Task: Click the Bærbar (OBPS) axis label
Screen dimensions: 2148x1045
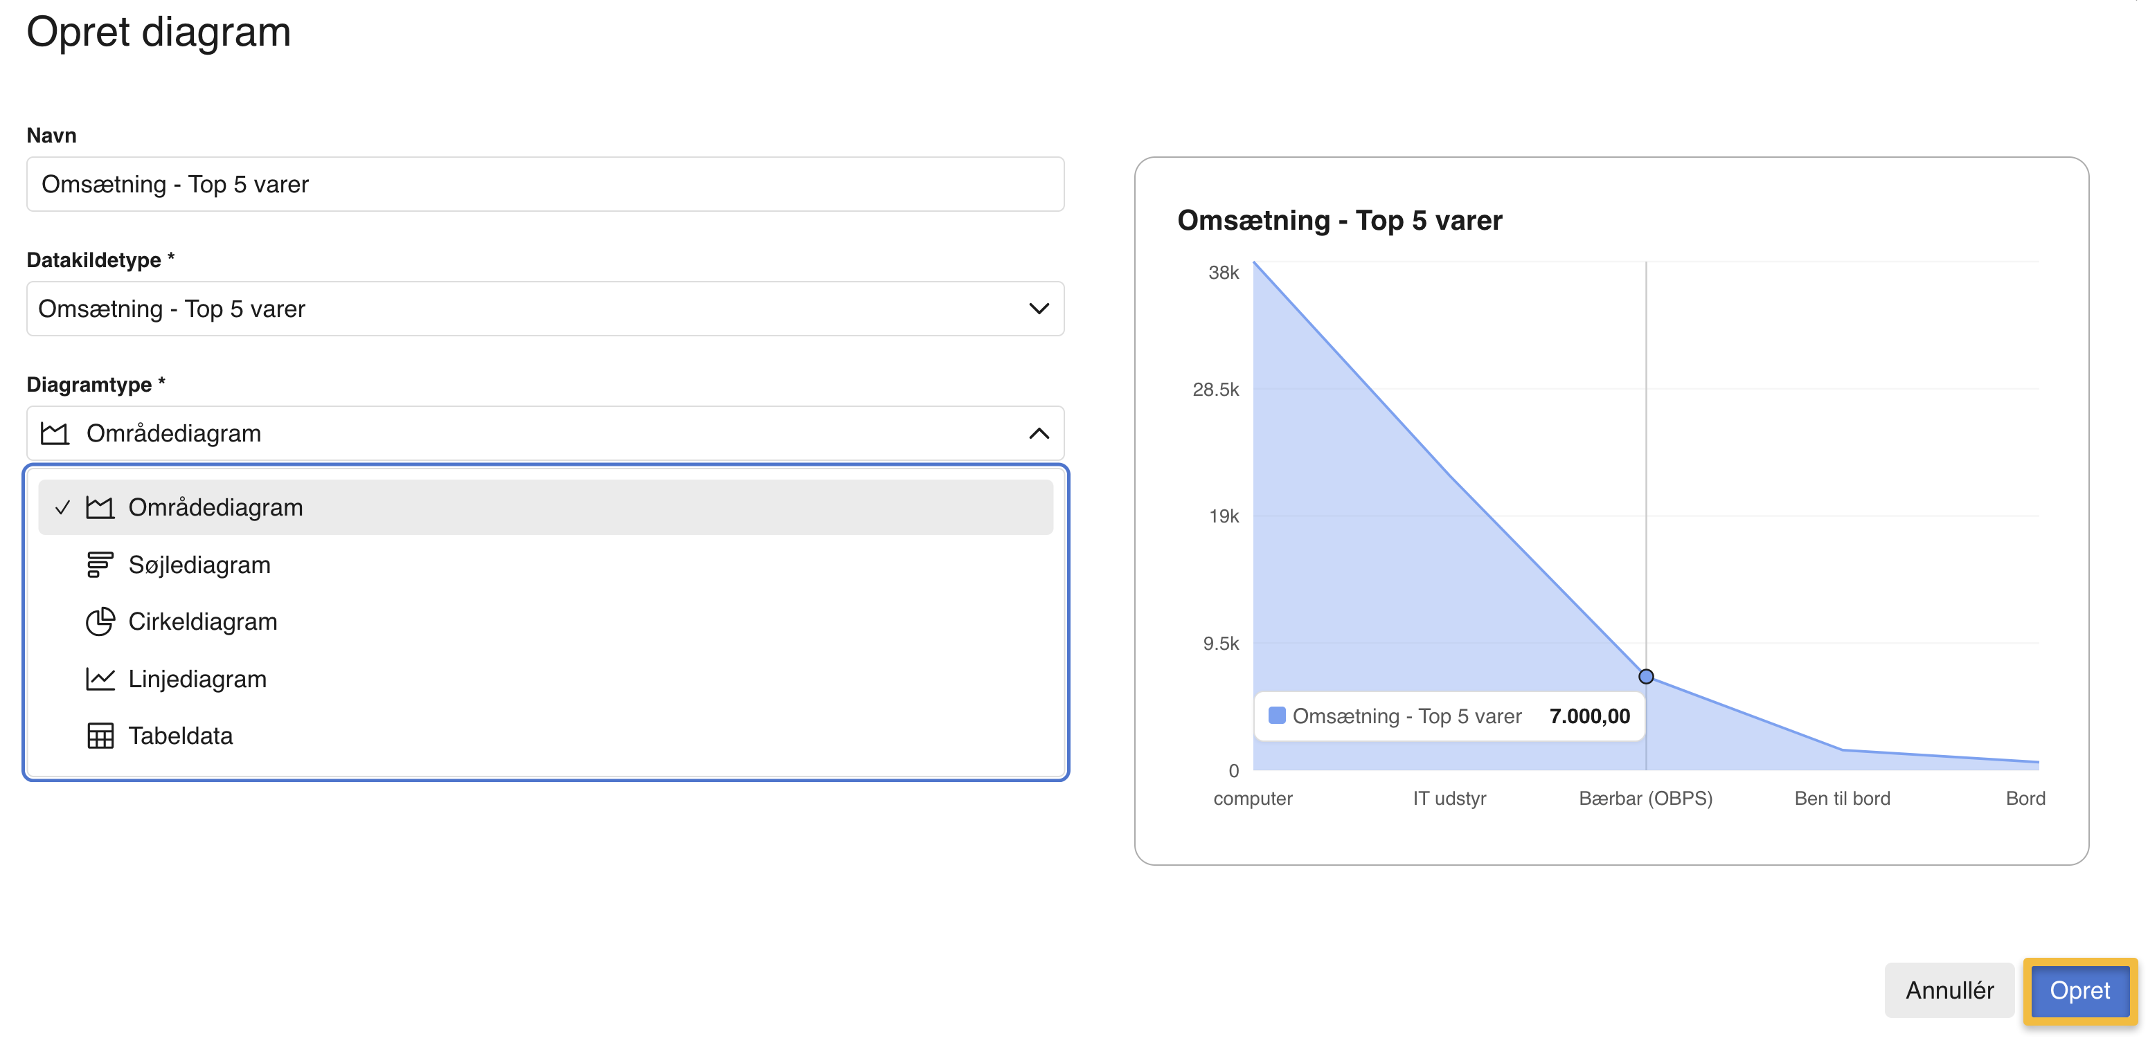Action: pyautogui.click(x=1645, y=799)
